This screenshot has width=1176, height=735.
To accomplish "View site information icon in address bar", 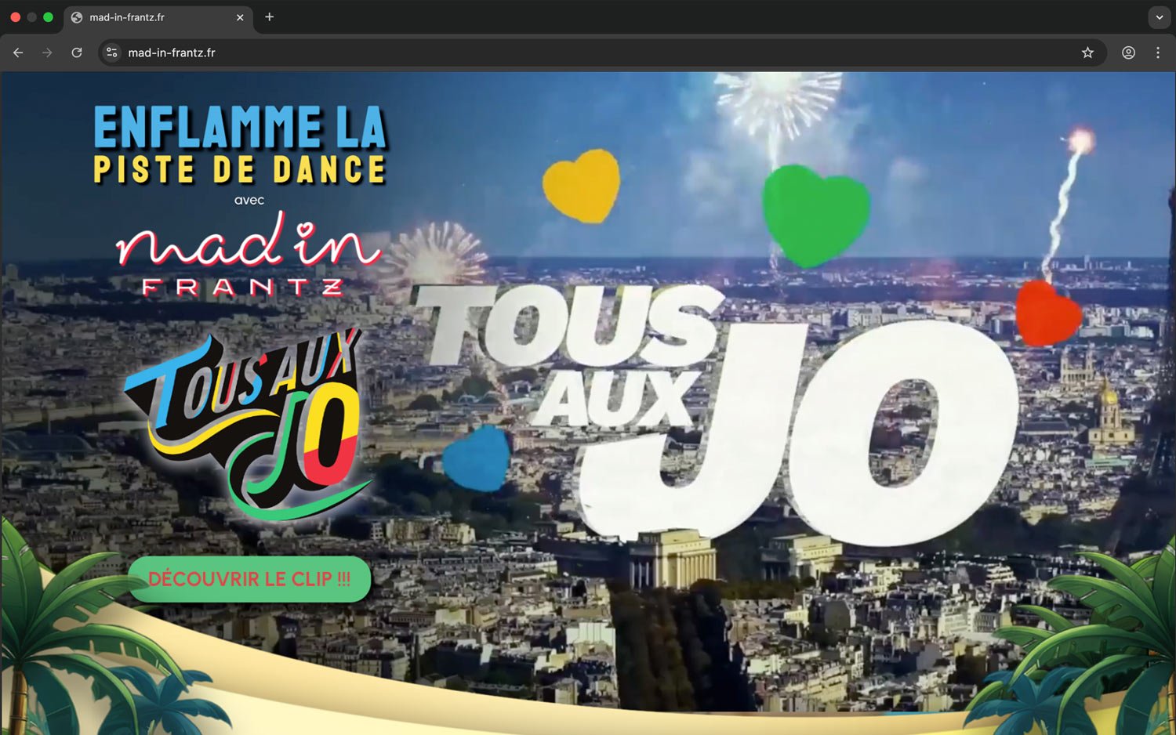I will point(112,52).
